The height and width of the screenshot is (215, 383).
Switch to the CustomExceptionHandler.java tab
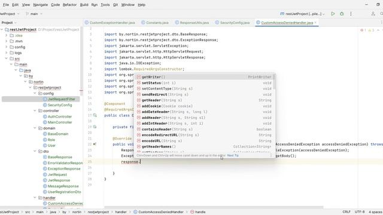pyautogui.click(x=110, y=23)
